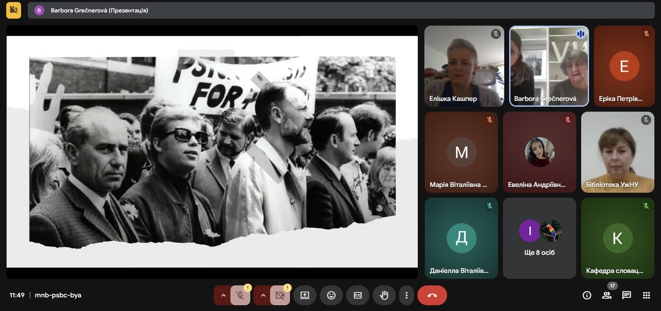661x311 pixels.
Task: Toggle the disabled camera button
Action: (x=280, y=295)
